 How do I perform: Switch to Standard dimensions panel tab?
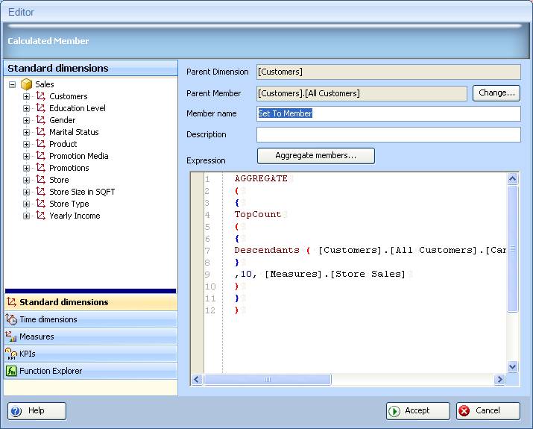(91, 302)
